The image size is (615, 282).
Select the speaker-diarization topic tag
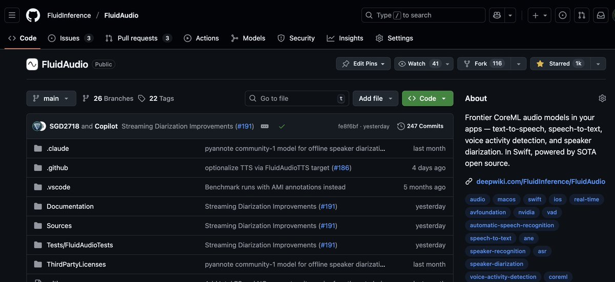[497, 264]
